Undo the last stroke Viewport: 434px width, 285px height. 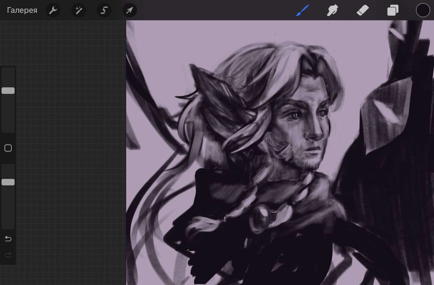click(8, 239)
